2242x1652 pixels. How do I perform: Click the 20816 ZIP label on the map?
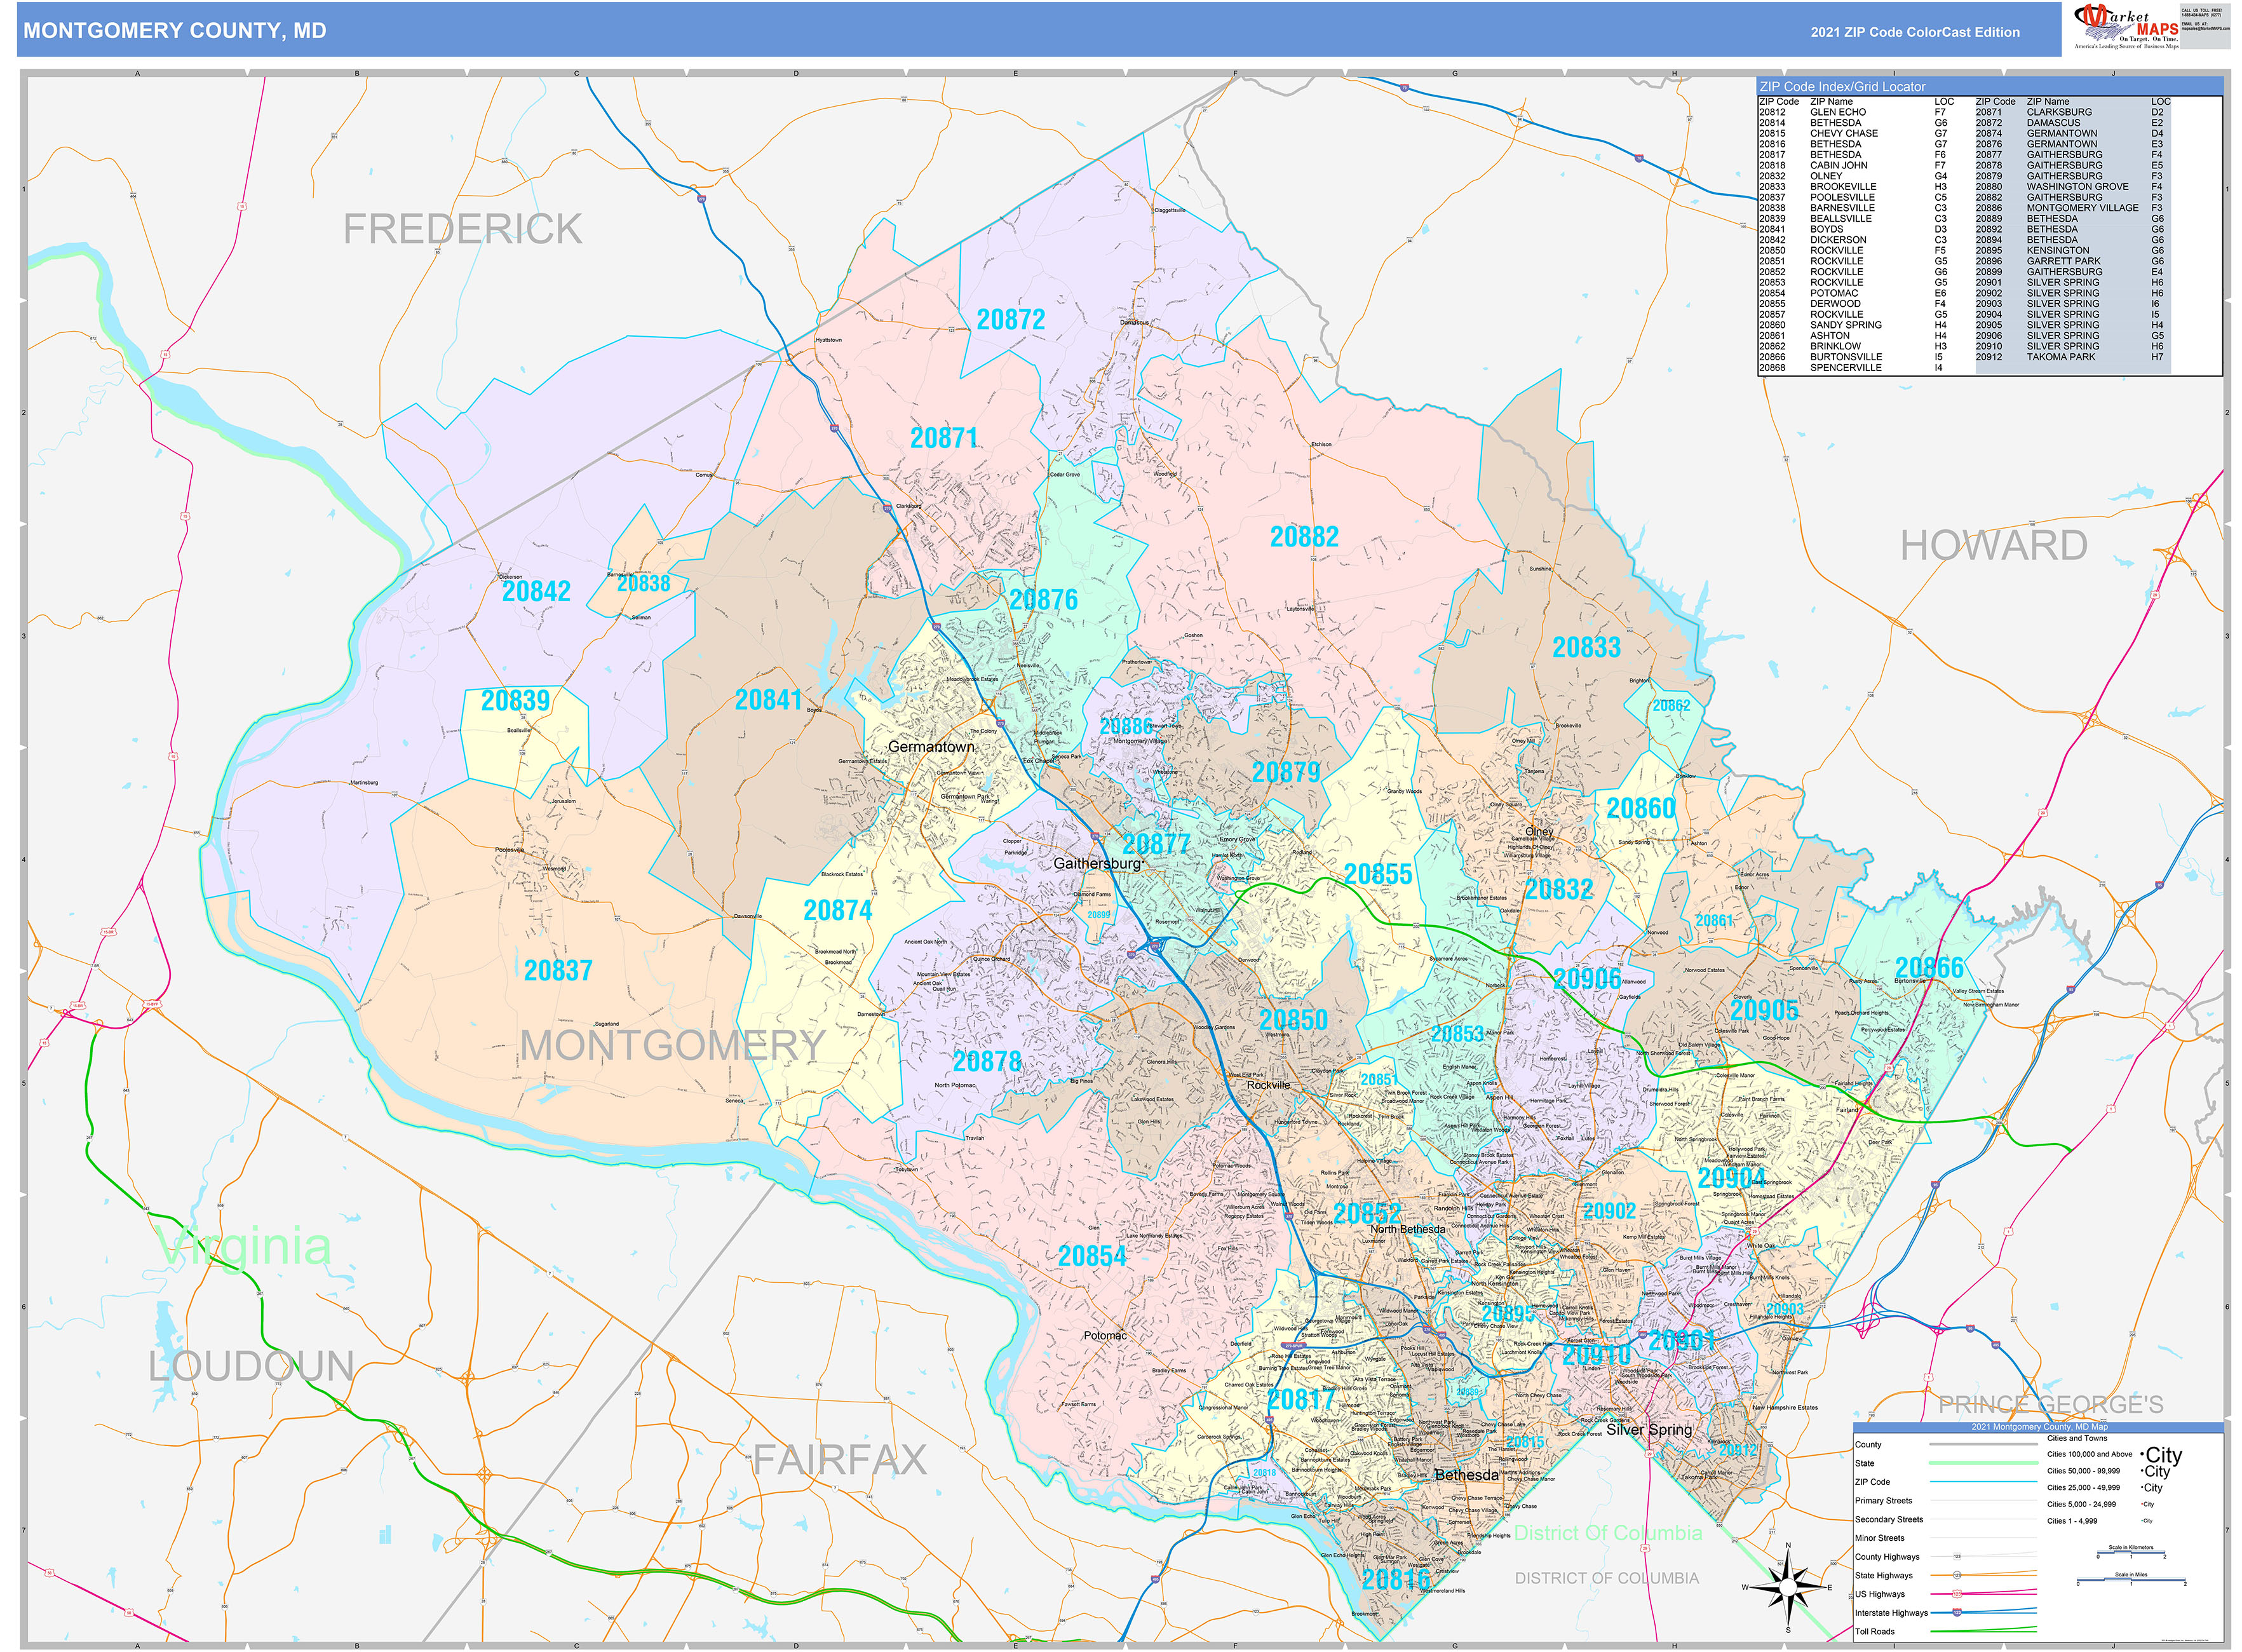[x=1396, y=1580]
